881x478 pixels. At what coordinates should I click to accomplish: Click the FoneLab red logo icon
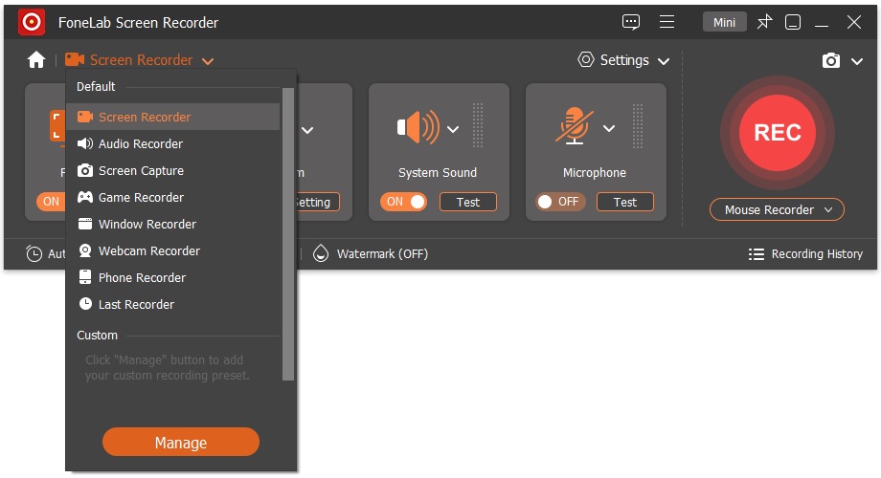point(32,22)
